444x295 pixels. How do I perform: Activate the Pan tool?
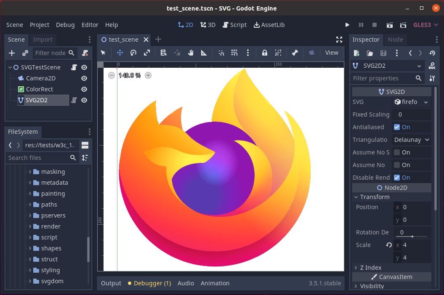(191, 53)
